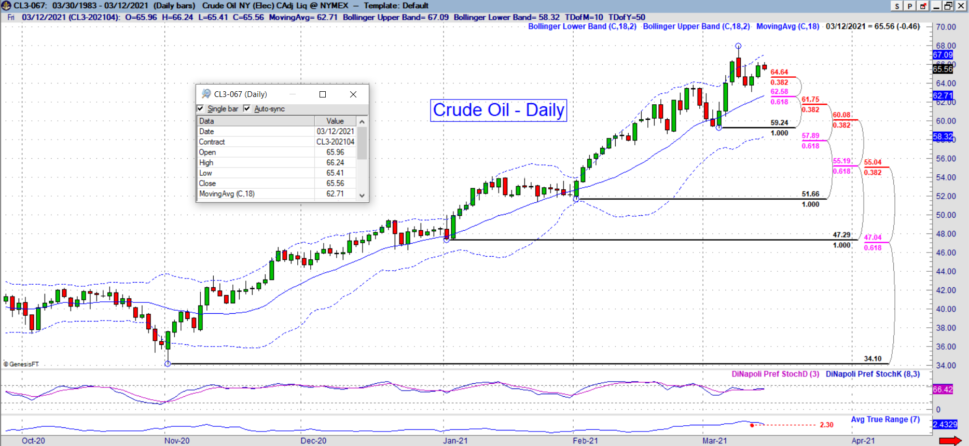Screen dimensions: 969x446
Task: Toggle the Single bar checkbox
Action: coord(201,109)
